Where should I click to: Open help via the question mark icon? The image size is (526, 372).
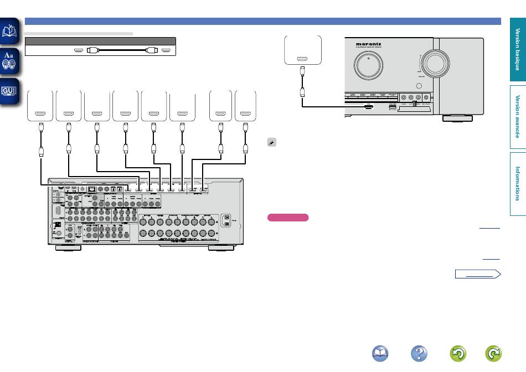click(x=419, y=354)
